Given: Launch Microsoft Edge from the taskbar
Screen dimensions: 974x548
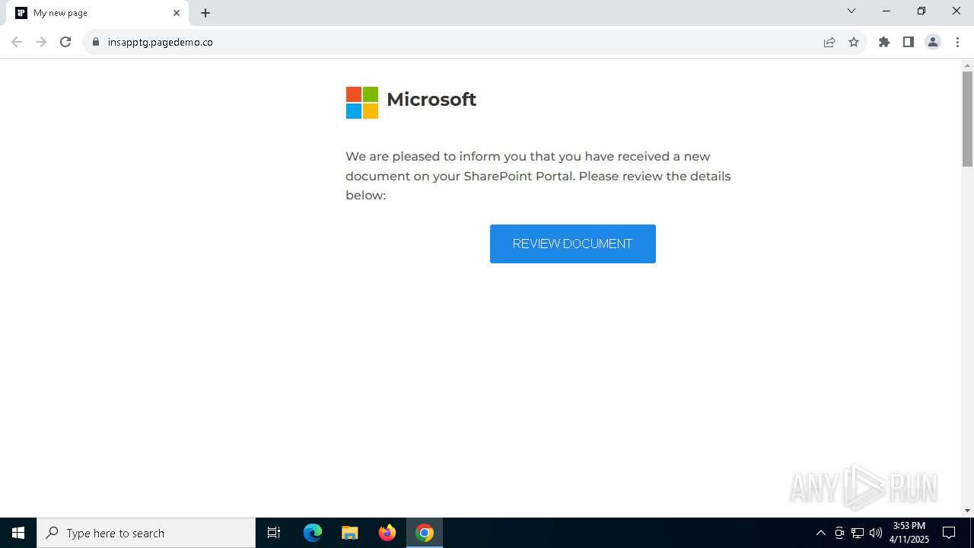Looking at the screenshot, I should (313, 533).
